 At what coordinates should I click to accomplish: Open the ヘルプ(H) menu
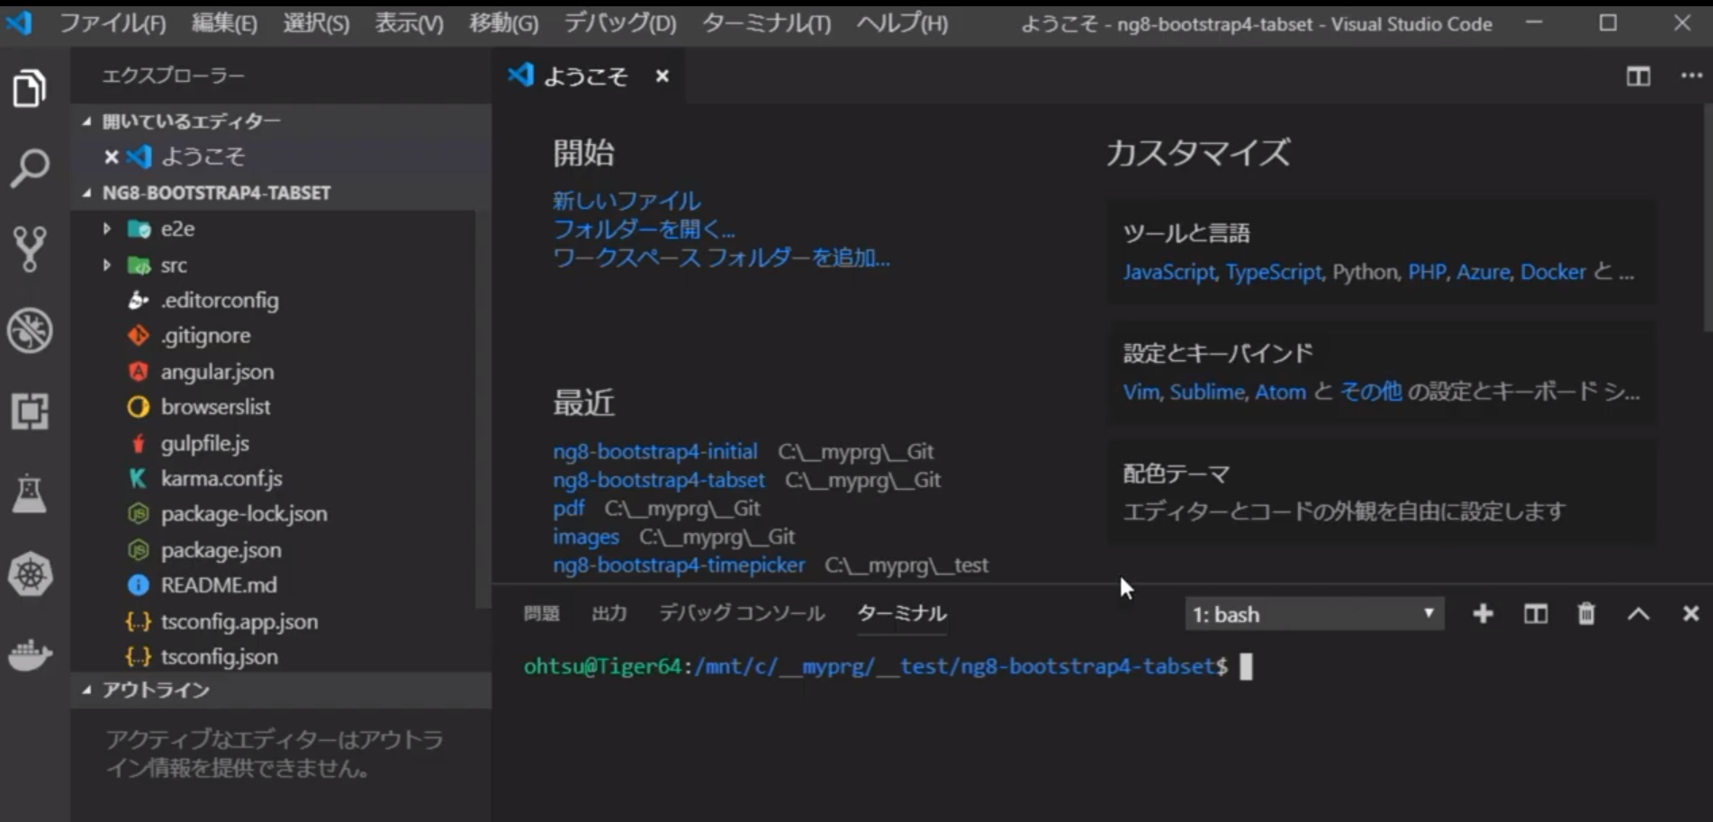coord(902,23)
